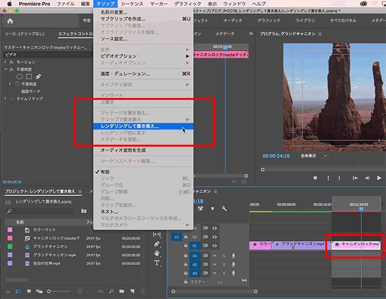Open the シーケンス menu
This screenshot has height=299, width=386.
132,4
